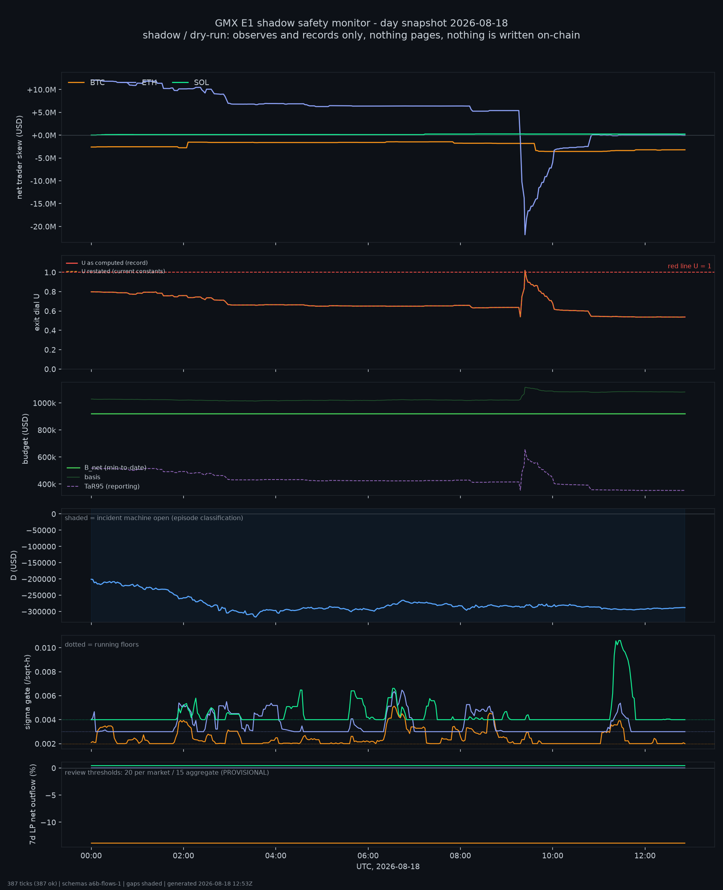This screenshot has height=890, width=723.
Task: Click the '800k' budget tick label
Action: 46,430
